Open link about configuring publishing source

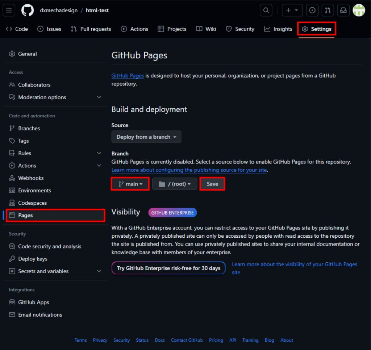pyautogui.click(x=189, y=170)
